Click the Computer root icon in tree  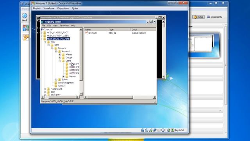(x=42, y=29)
